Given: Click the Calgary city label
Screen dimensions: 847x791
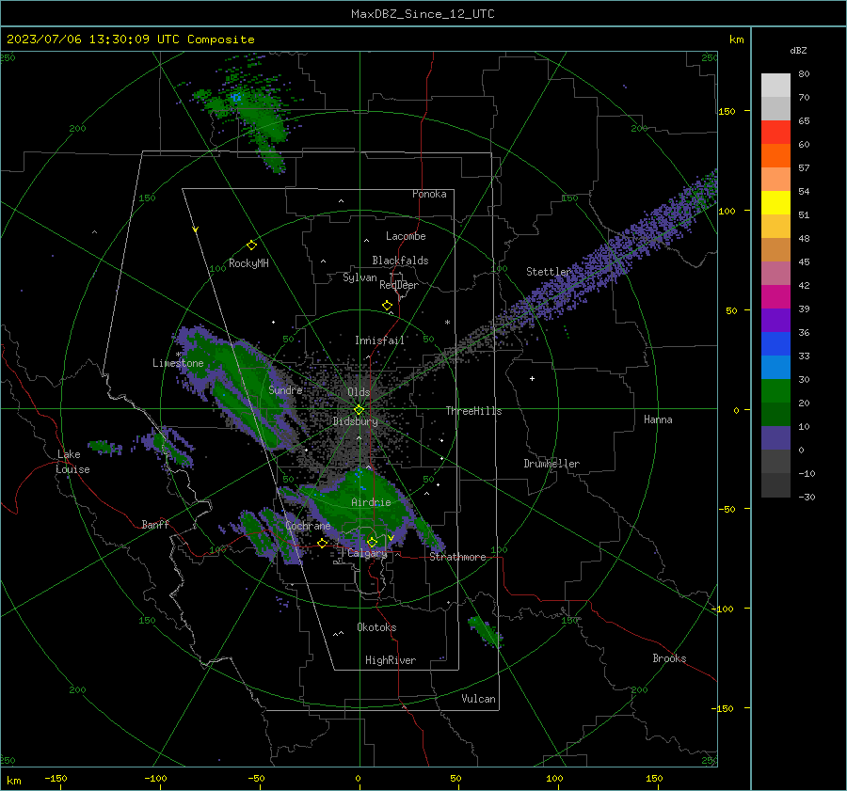Looking at the screenshot, I should tap(367, 553).
